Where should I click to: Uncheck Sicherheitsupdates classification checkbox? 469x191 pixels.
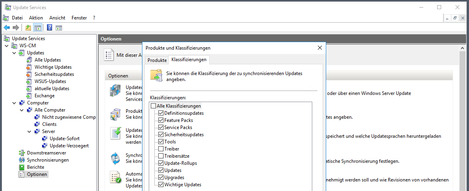(x=161, y=135)
